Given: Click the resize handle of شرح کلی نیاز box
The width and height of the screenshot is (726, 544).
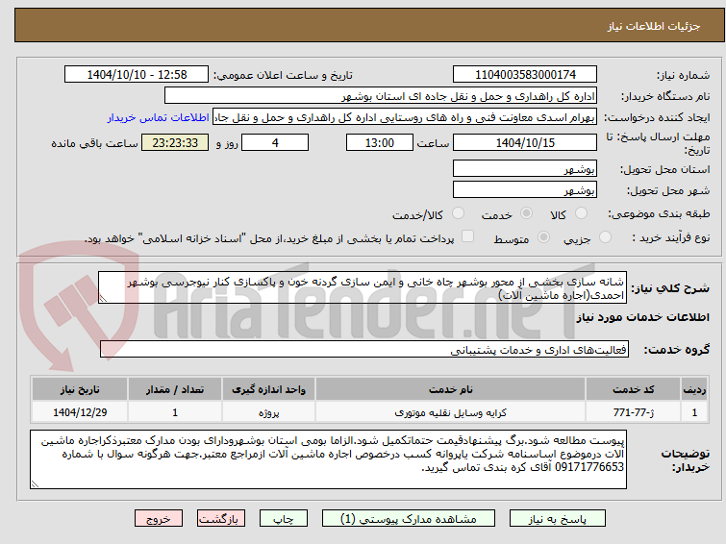Looking at the screenshot, I should coord(103,299).
